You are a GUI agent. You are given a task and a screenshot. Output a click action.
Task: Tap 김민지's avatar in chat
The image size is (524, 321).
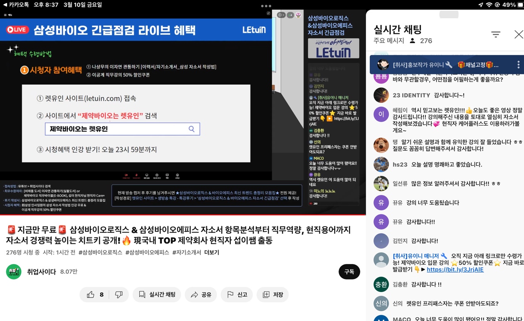click(x=381, y=241)
